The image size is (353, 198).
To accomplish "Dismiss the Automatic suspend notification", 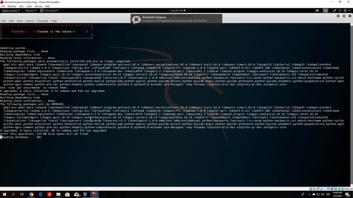I will pos(136,20).
